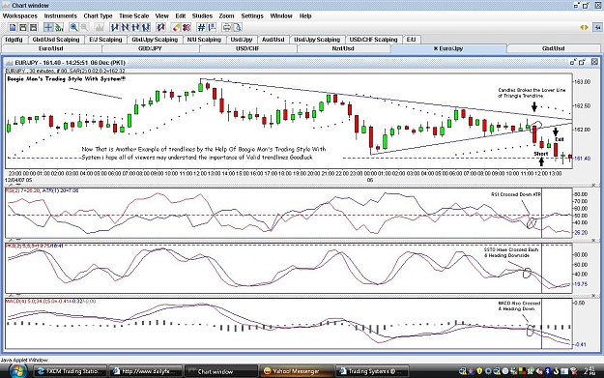The image size is (604, 378).
Task: Open the Instruments menu
Action: 61,15
